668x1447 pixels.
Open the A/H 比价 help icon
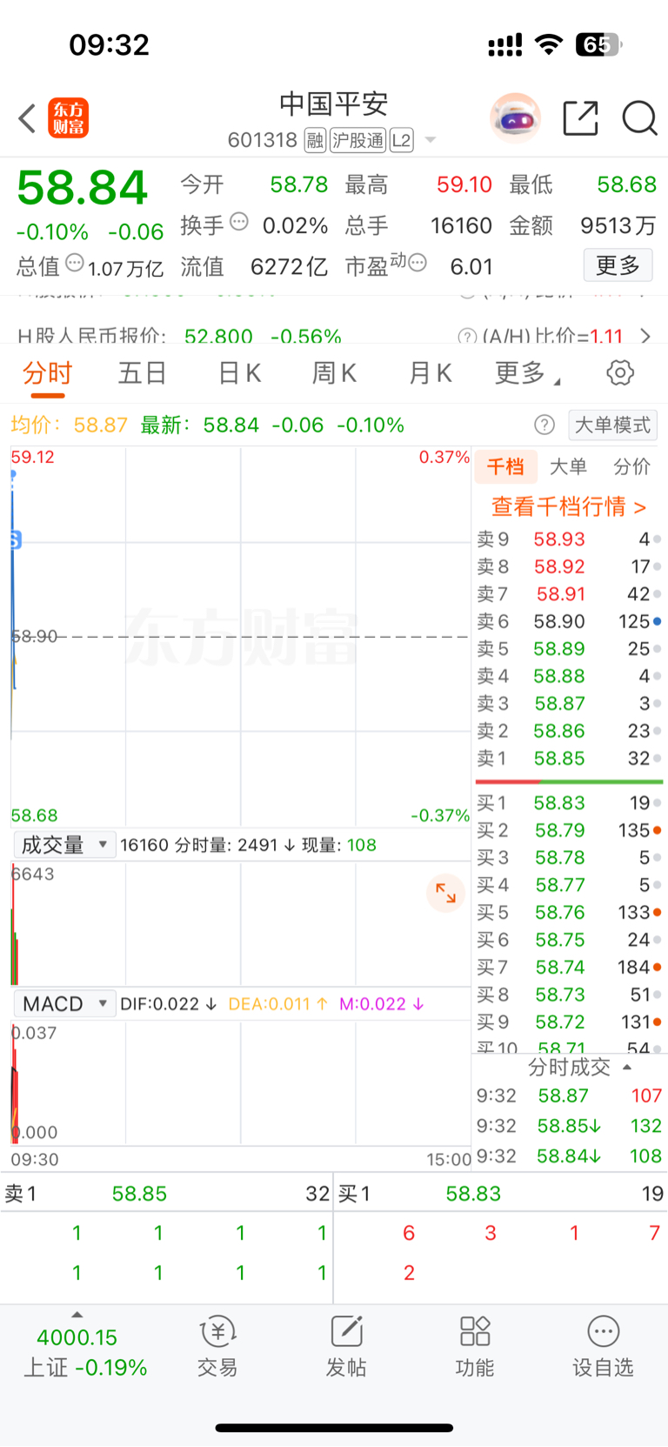coord(467,336)
